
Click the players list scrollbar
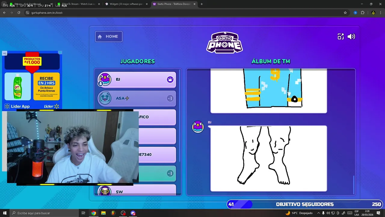pyautogui.click(x=180, y=115)
